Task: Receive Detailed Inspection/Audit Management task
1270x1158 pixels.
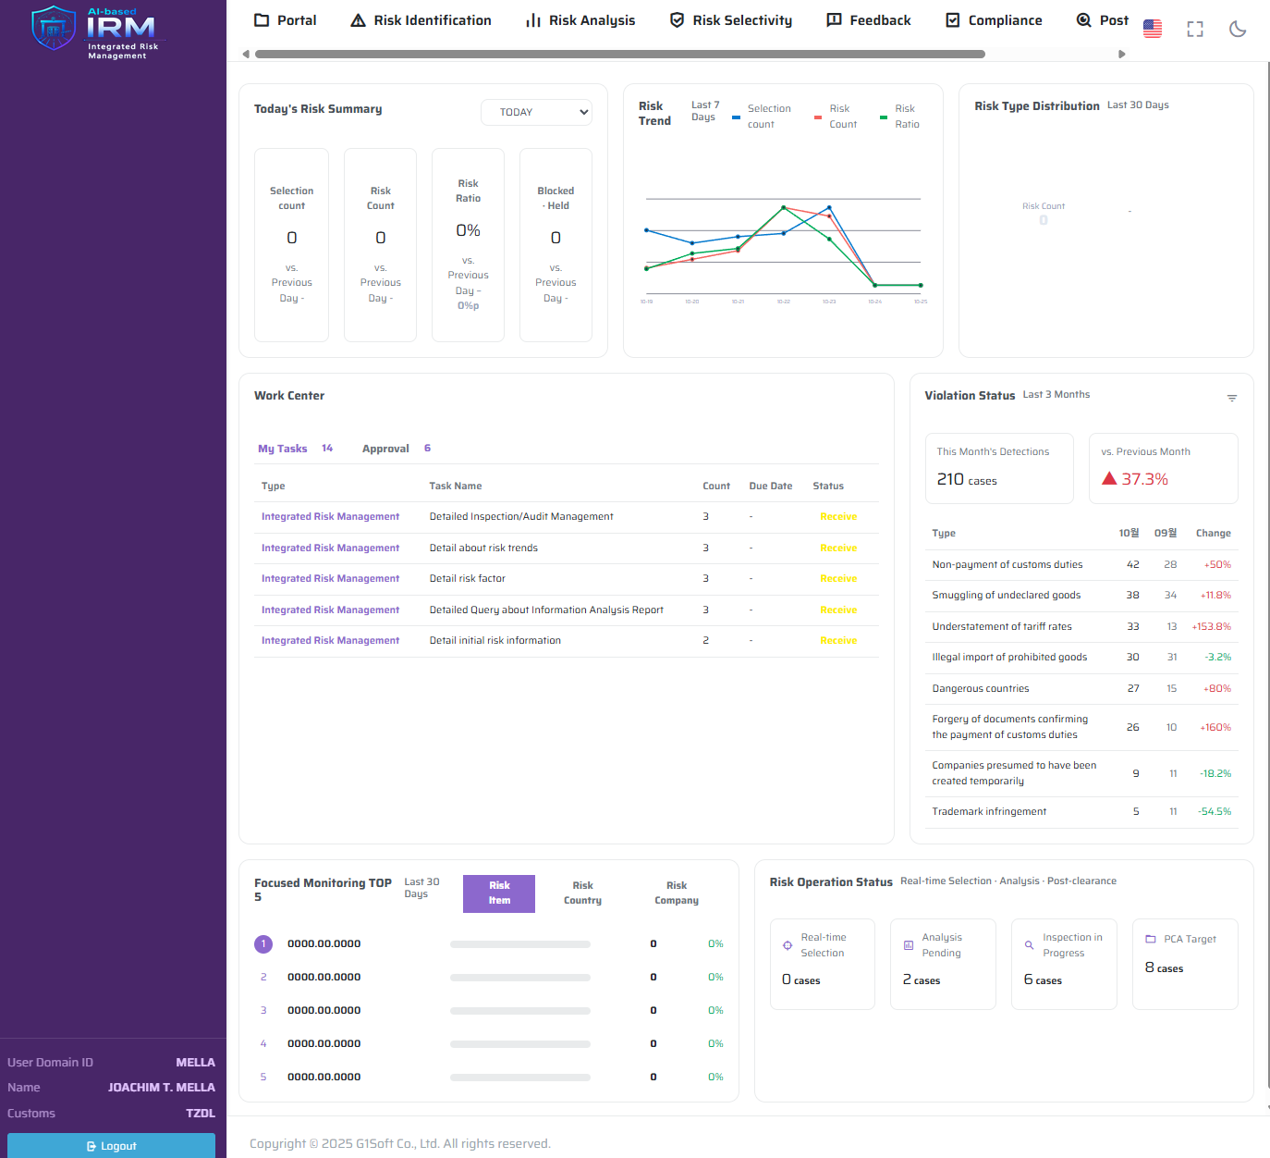Action: 838,517
